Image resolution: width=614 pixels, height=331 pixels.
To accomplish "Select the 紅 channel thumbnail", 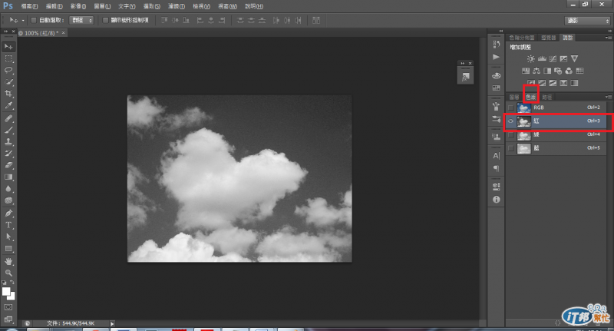I will tap(524, 121).
